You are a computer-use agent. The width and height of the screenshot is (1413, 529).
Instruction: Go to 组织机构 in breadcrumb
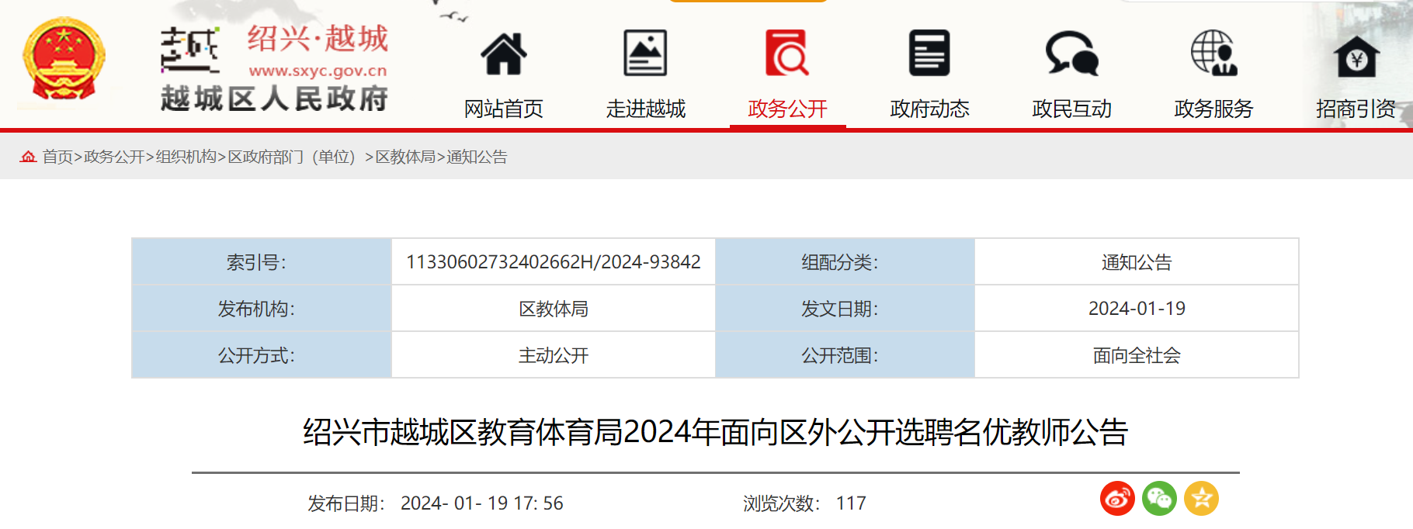click(x=186, y=157)
